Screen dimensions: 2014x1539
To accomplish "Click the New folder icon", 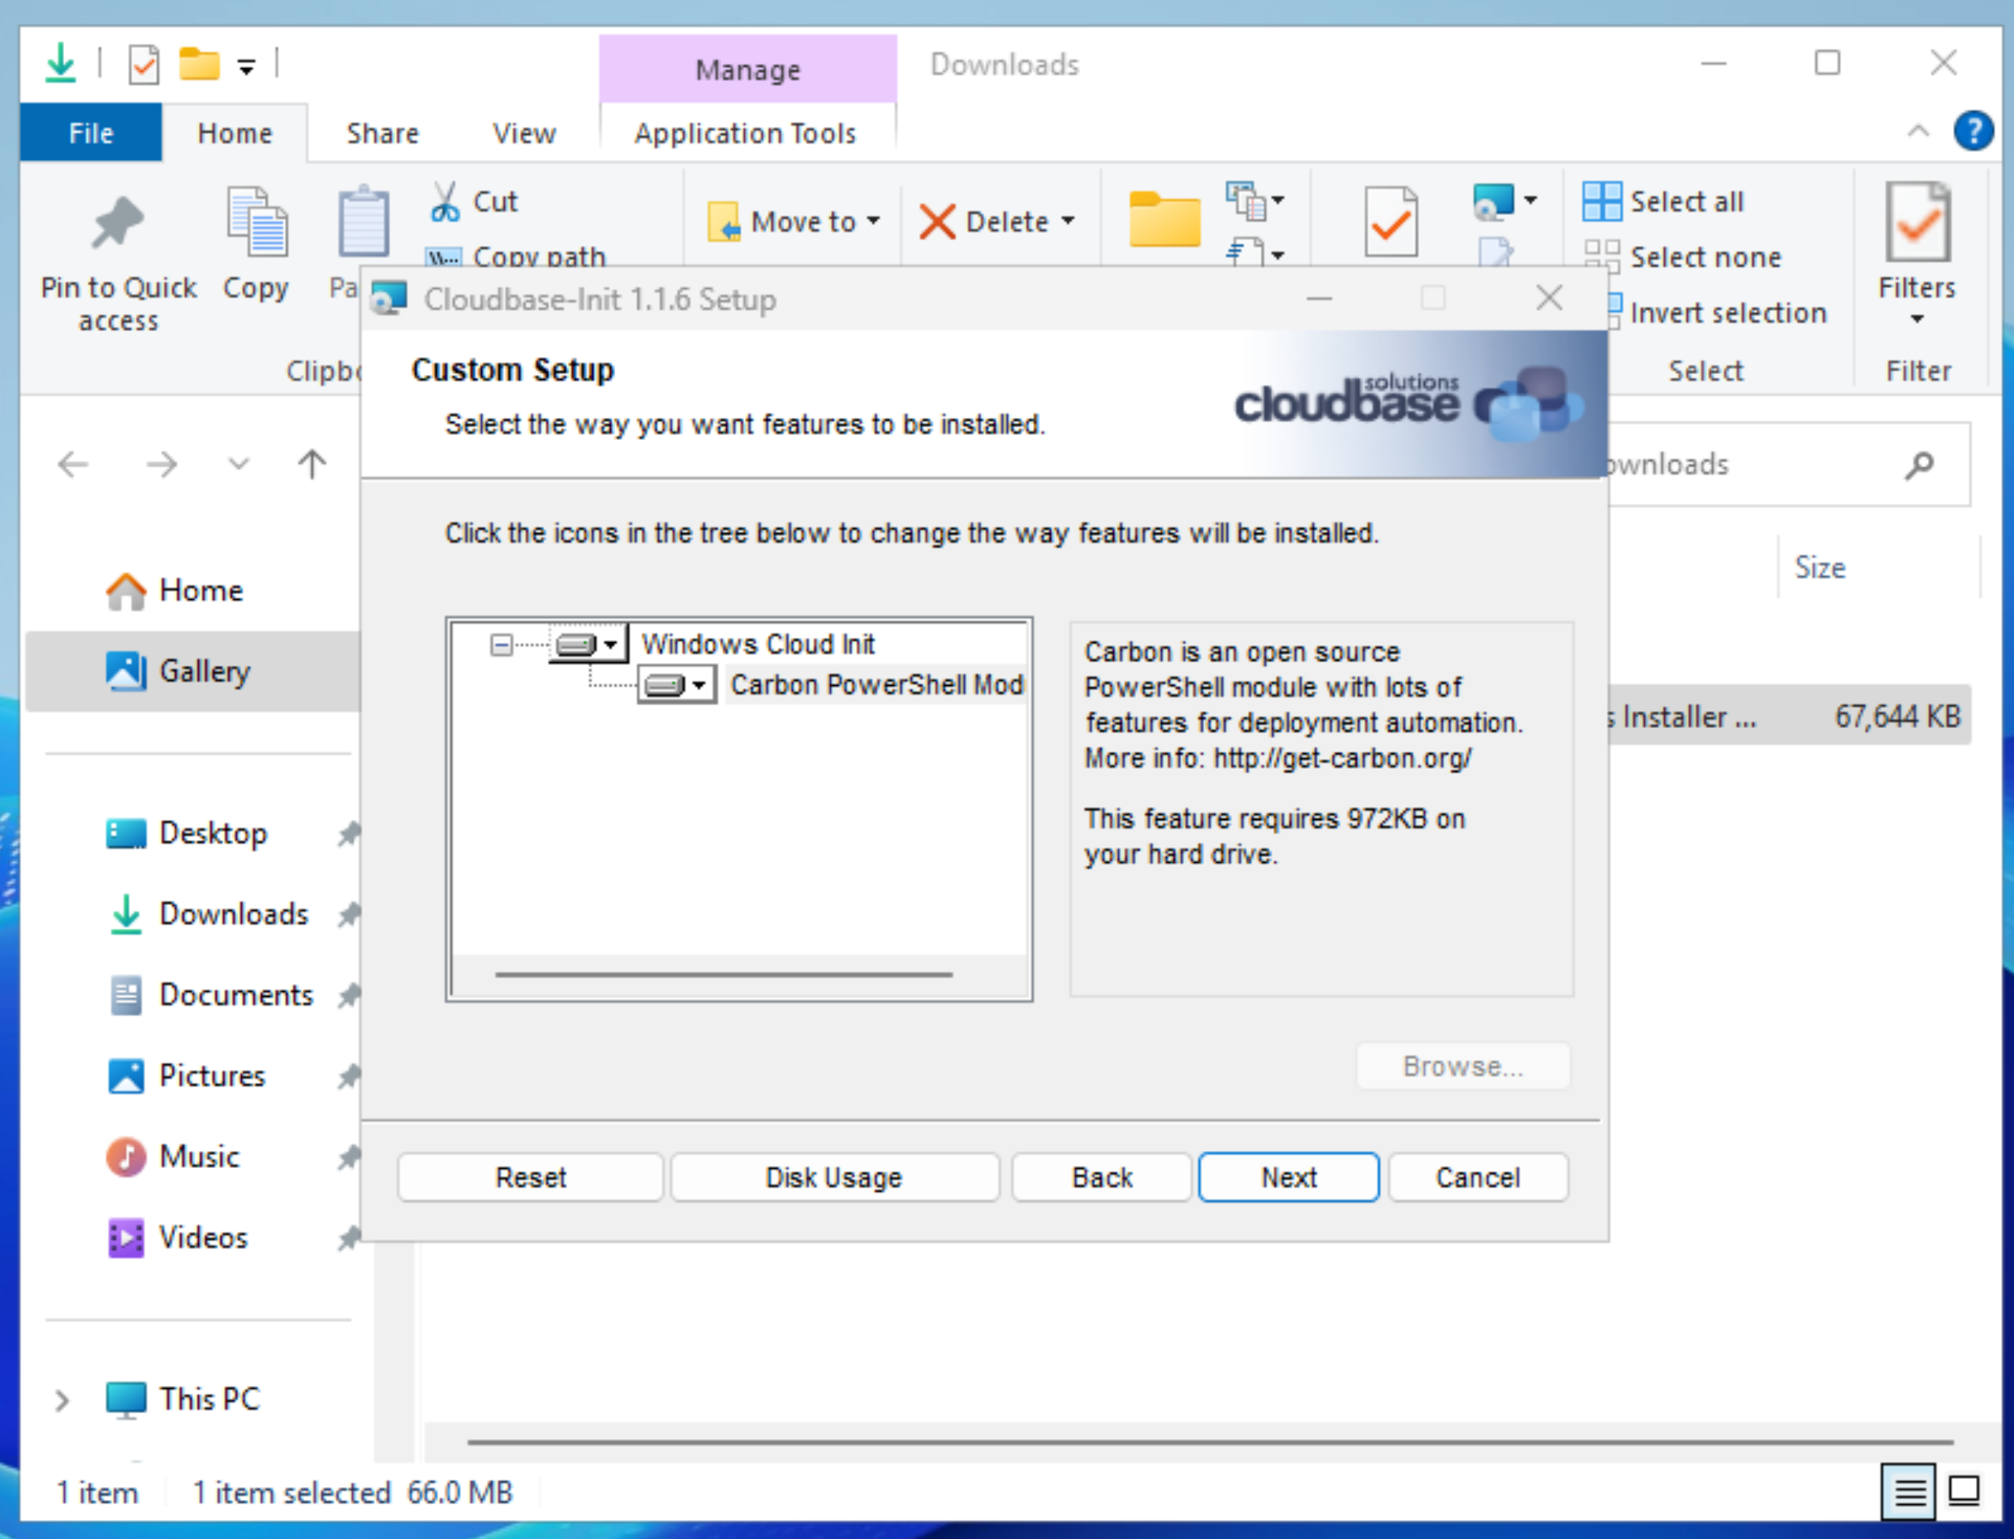I will point(1164,220).
